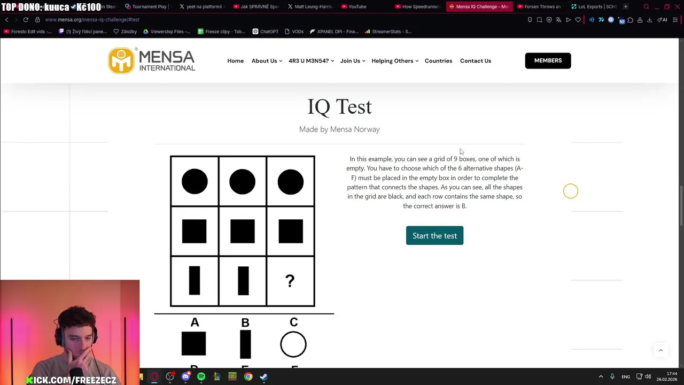This screenshot has height=385, width=684.
Task: Choose answer A black square
Action: click(x=193, y=344)
